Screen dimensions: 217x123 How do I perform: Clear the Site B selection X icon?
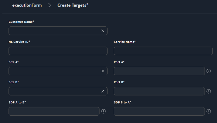[x=103, y=91]
